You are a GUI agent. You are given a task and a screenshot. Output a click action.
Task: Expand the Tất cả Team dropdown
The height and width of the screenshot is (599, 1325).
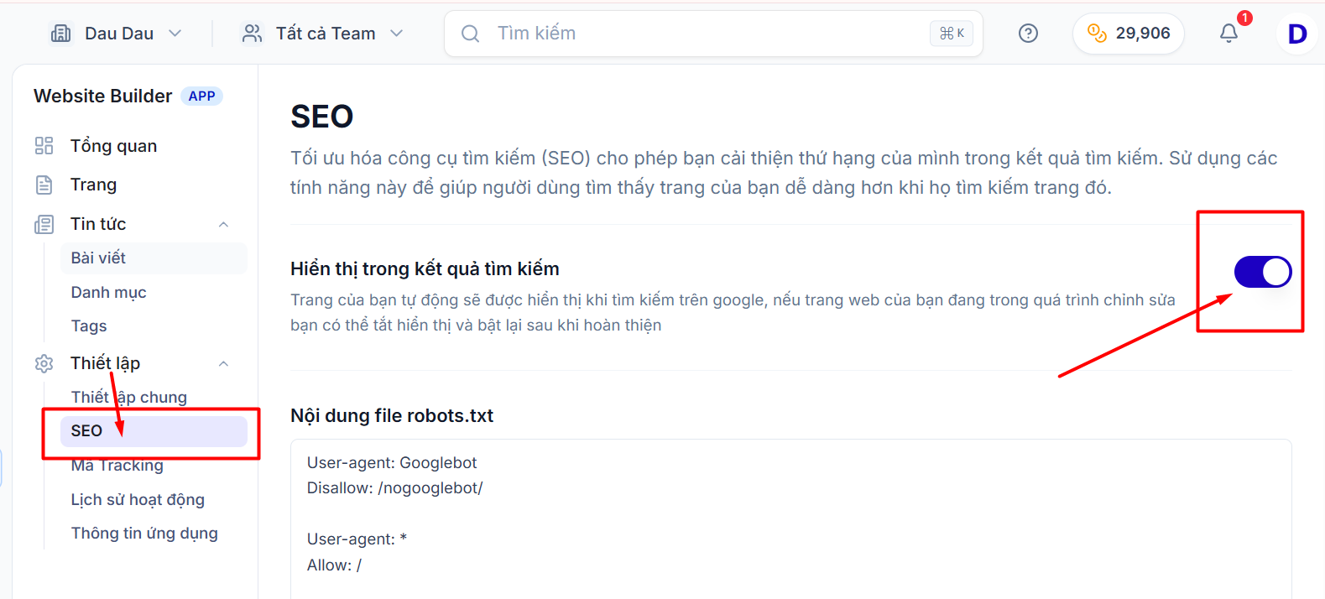click(323, 34)
